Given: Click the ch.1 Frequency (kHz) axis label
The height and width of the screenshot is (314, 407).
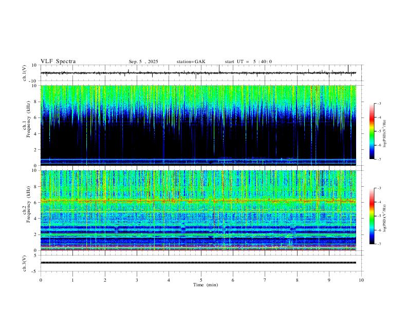Looking at the screenshot, I should tap(27, 119).
